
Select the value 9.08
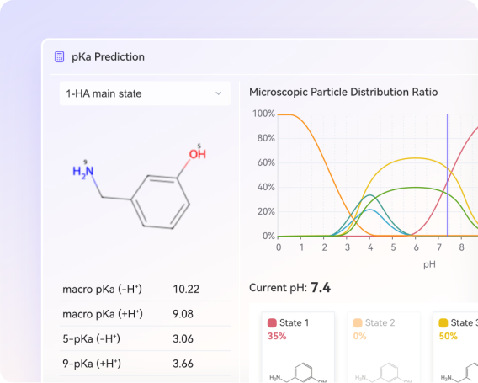[183, 314]
